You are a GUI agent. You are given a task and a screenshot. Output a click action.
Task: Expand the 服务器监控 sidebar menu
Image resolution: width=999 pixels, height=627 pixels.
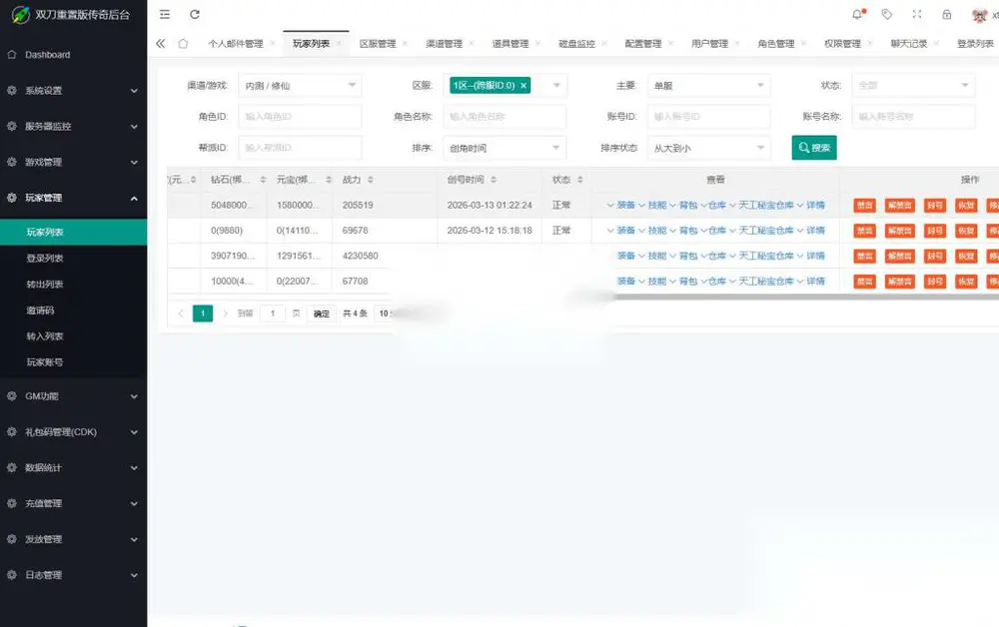point(73,126)
